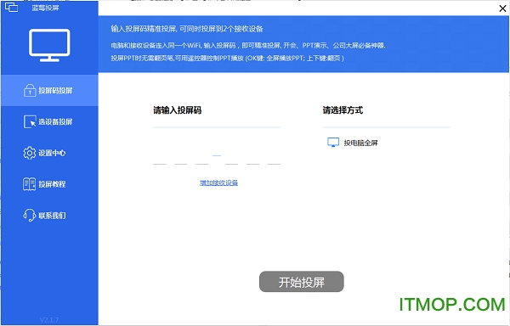Click the headset icon for 联系我们
The image size is (510, 326).
tap(29, 216)
